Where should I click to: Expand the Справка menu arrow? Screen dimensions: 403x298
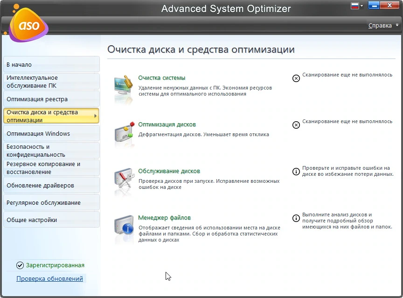[397, 25]
